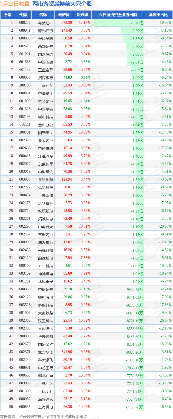The width and height of the screenshot is (173, 419).
Task: Click the 今日游资资金净流出额 column header
Action: coord(118,15)
